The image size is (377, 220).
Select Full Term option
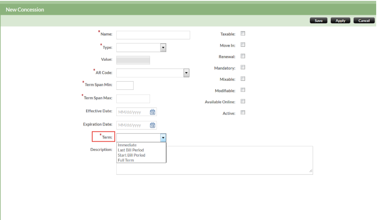coord(126,160)
